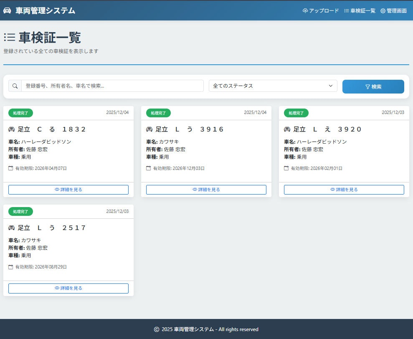The width and height of the screenshot is (413, 339).
Task: Select plate text 足立 L え 3920
Action: pyautogui.click(x=327, y=129)
